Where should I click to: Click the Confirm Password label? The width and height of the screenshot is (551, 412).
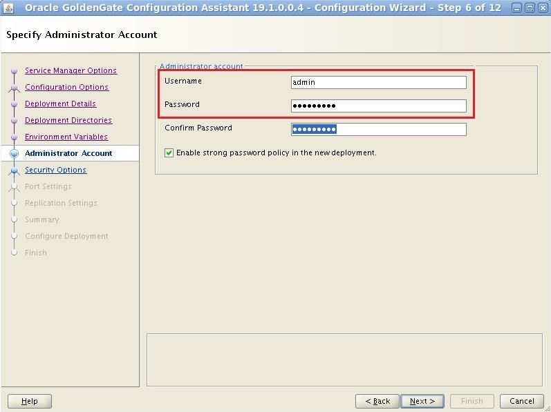[198, 128]
